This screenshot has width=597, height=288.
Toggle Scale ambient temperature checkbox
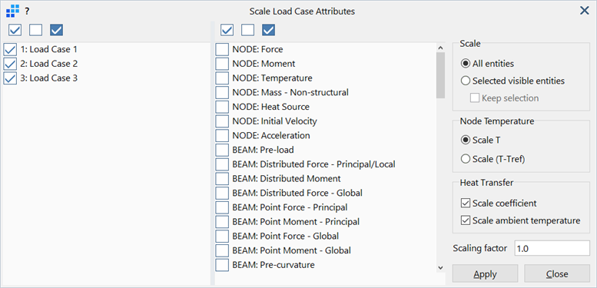pos(466,220)
